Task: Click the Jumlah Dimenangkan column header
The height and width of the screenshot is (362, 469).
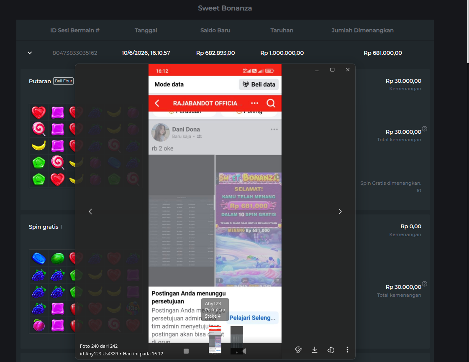Action: 362,30
